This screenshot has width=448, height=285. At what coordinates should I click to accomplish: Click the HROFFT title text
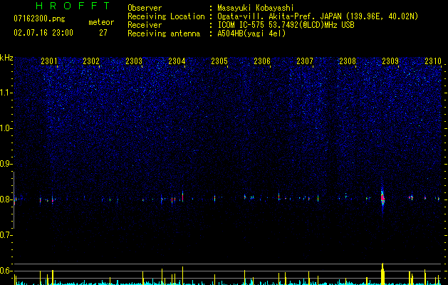[x=73, y=6]
